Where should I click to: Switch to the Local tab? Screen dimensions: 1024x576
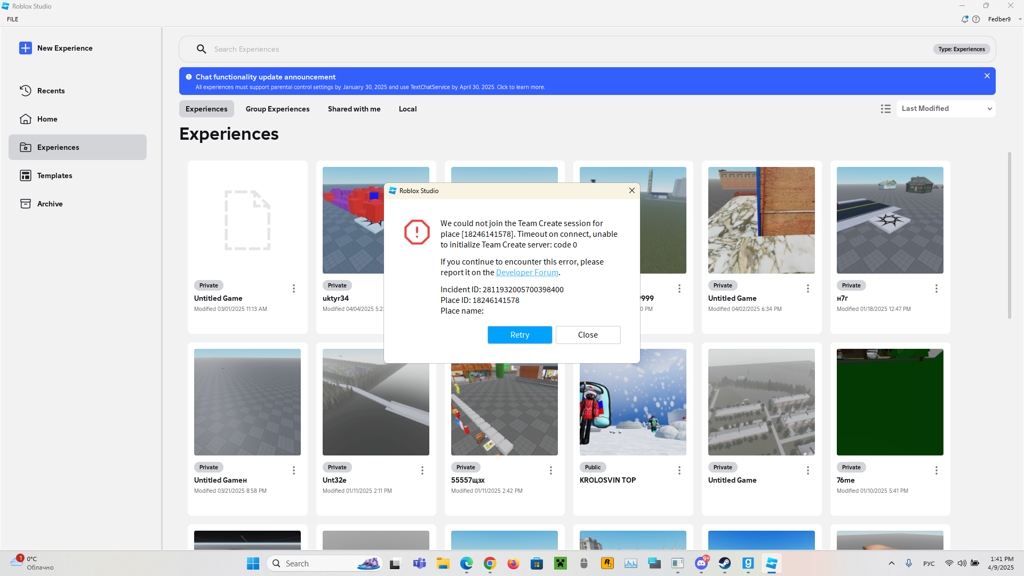pos(407,109)
